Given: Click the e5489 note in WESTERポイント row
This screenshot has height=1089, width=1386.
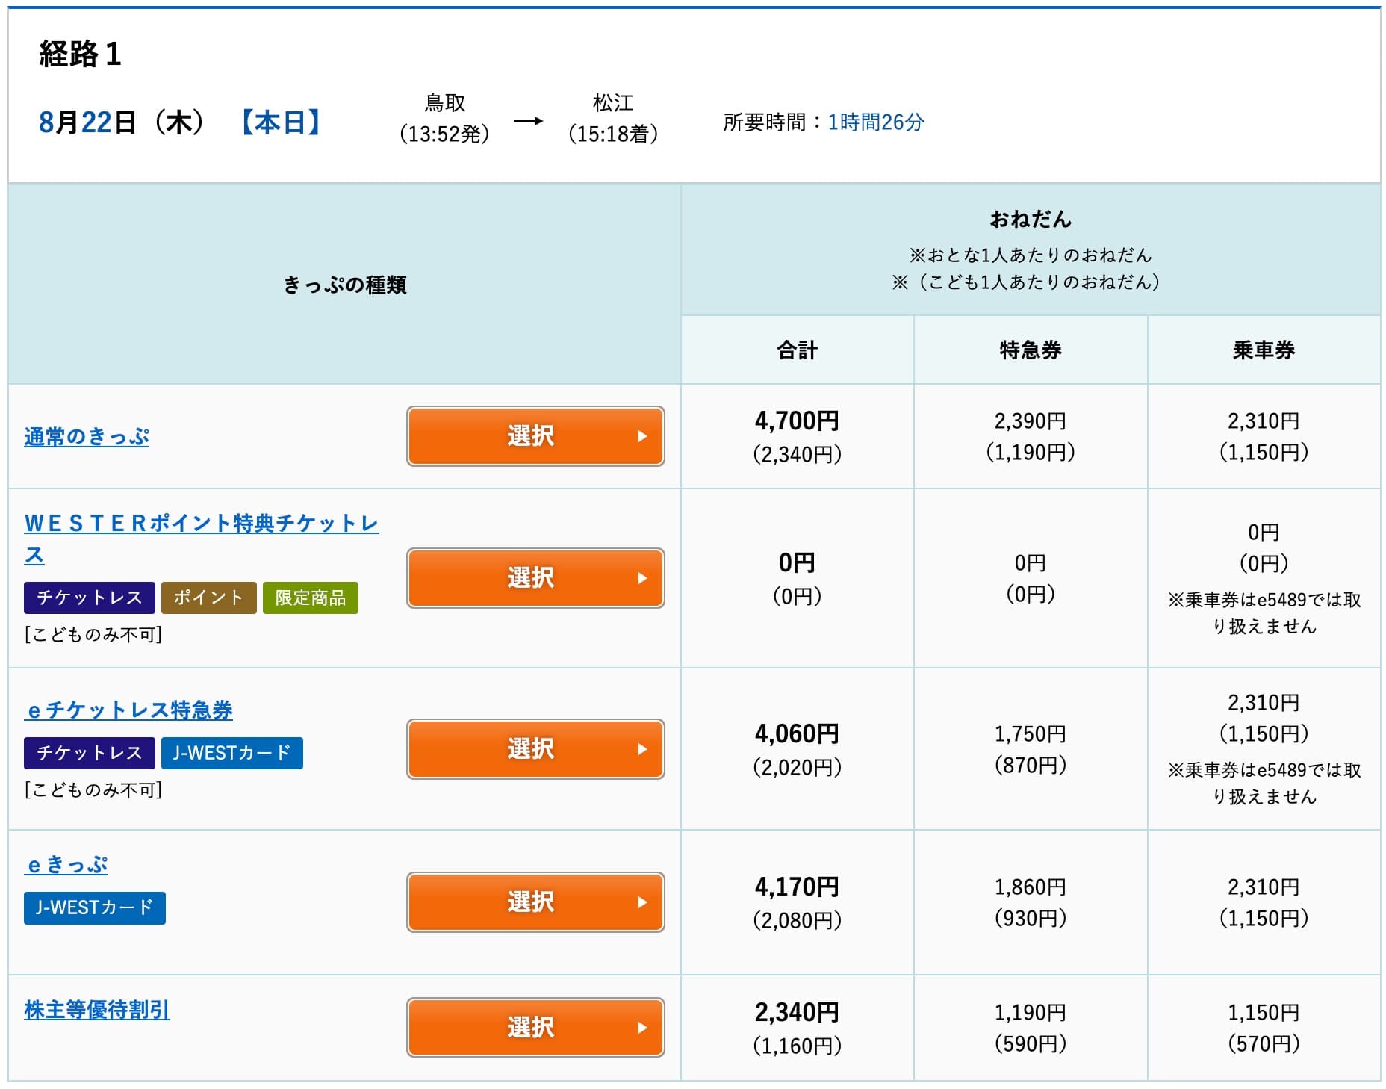Looking at the screenshot, I should point(1264,613).
